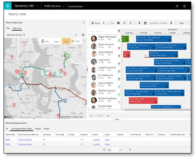Expand the Dynamics 365 dropdown

point(37,6)
